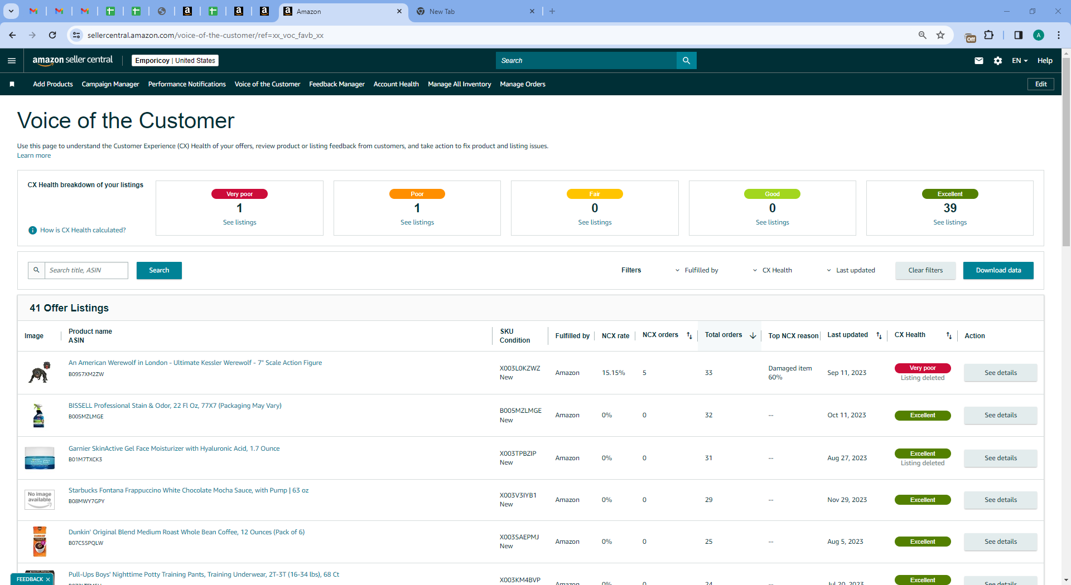1071x585 pixels.
Task: Click the Learn more link
Action: (34, 155)
